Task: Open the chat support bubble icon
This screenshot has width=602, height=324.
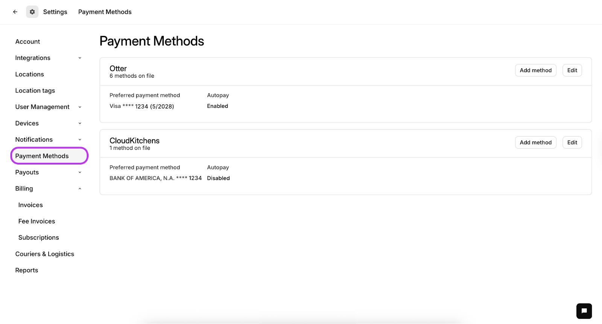Action: [584, 311]
